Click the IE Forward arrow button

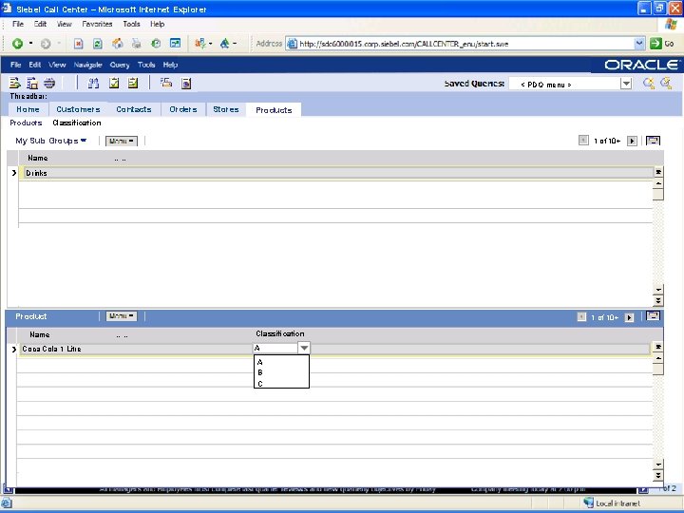click(46, 43)
